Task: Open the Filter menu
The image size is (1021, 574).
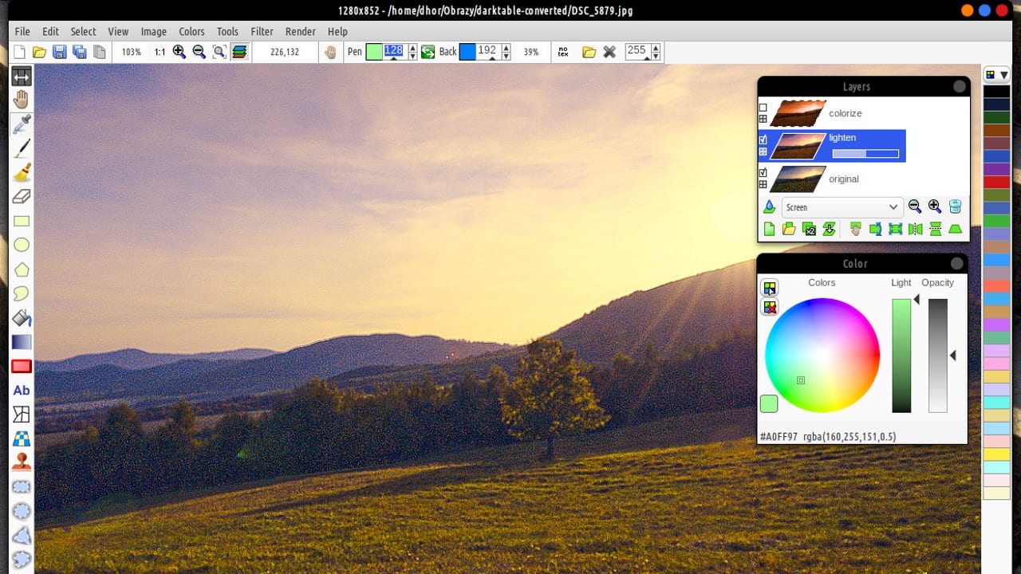Action: pos(262,31)
